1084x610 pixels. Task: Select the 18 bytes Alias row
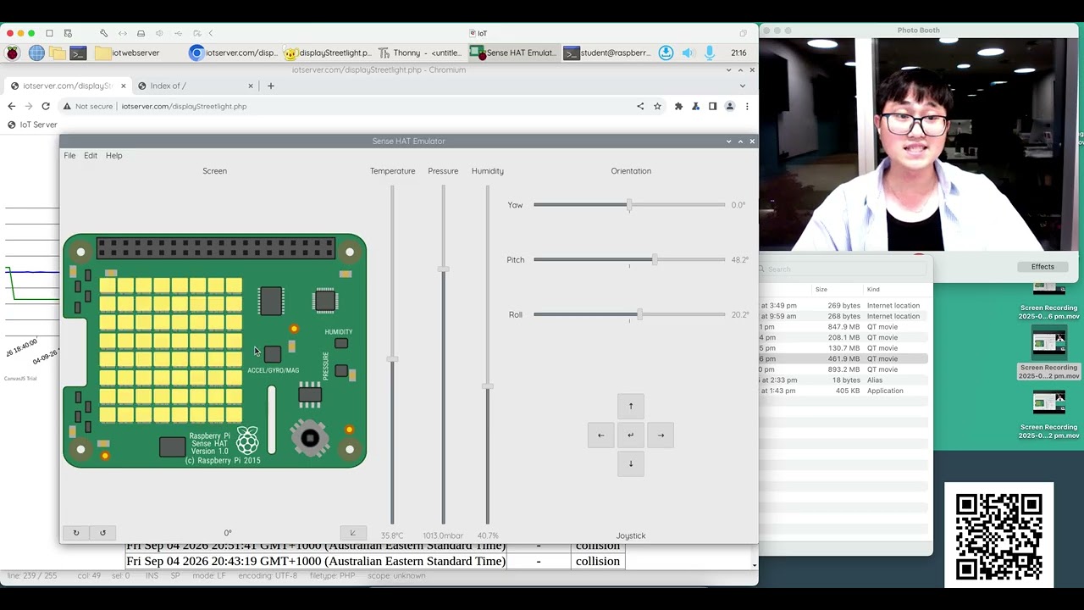coord(844,380)
